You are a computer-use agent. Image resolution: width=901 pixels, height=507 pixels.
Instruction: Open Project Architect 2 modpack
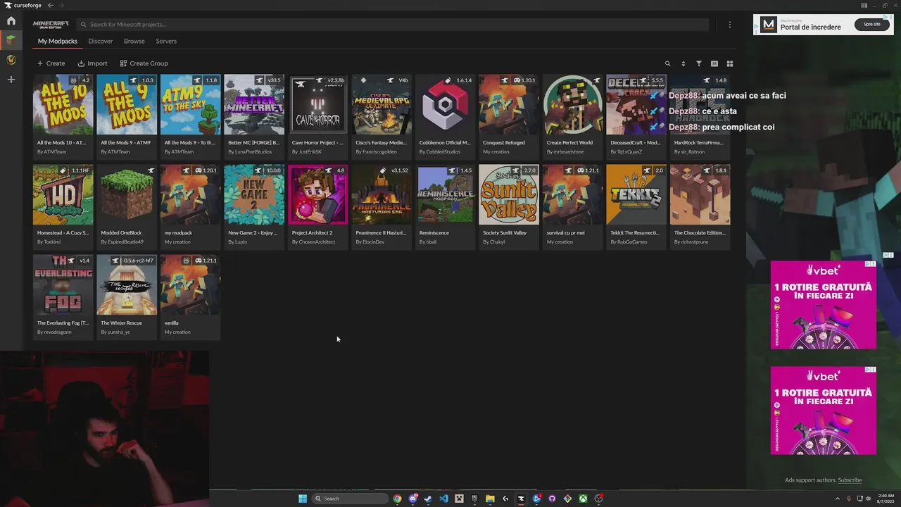318,206
